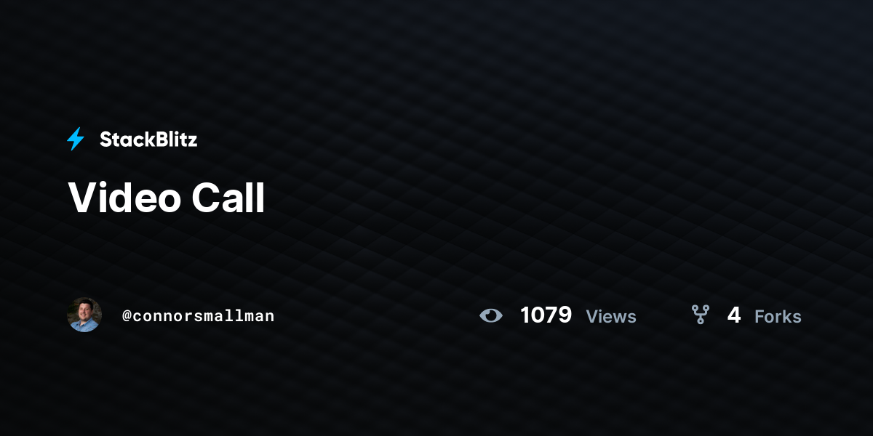
Task: Select the large Video Call heading
Action: pyautogui.click(x=167, y=198)
